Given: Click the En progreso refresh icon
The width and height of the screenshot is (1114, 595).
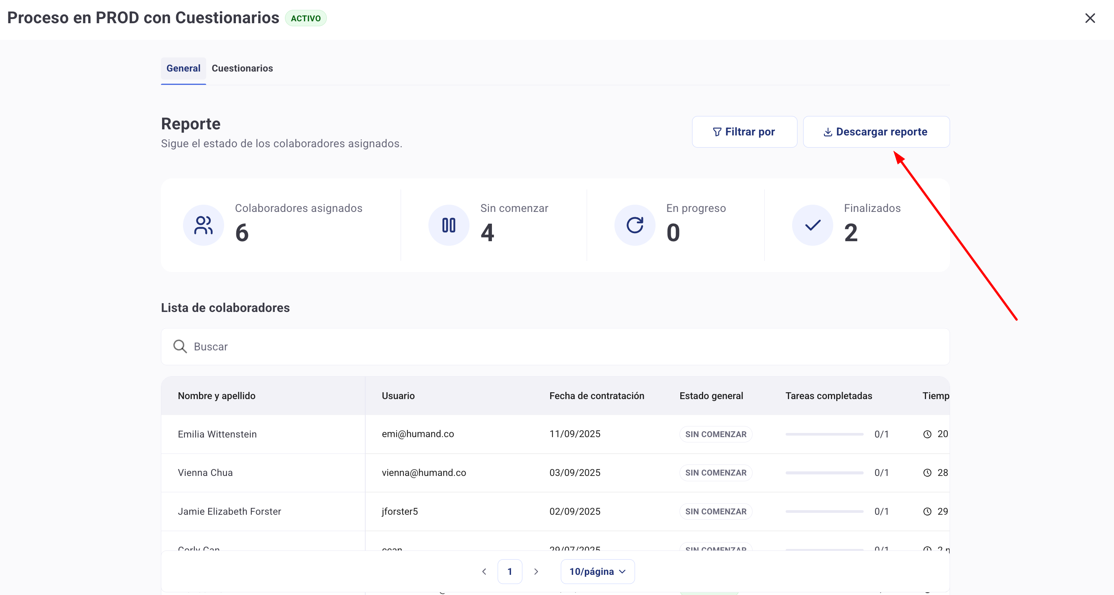Looking at the screenshot, I should [x=634, y=225].
